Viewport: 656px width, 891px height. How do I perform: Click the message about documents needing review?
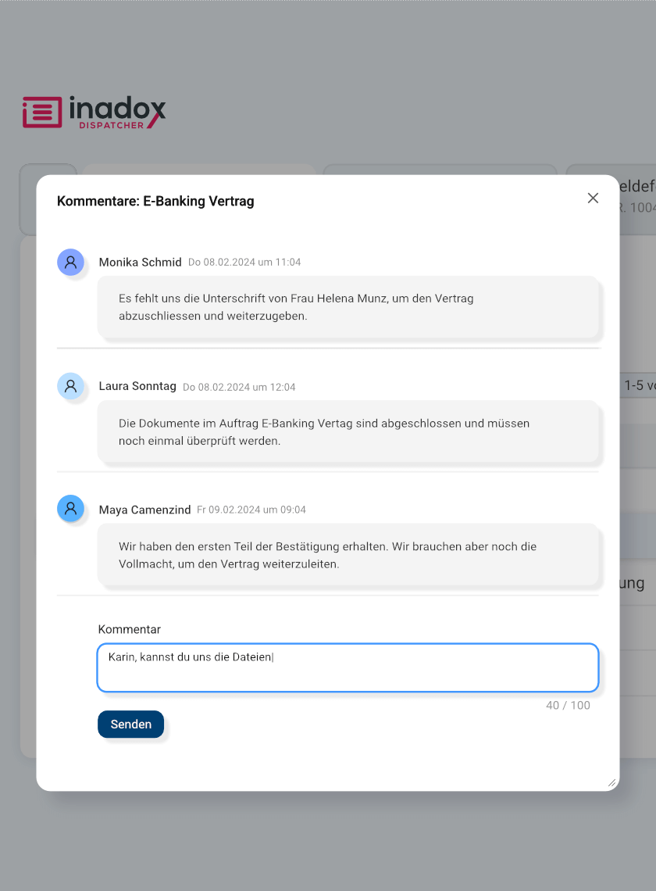[x=348, y=432]
